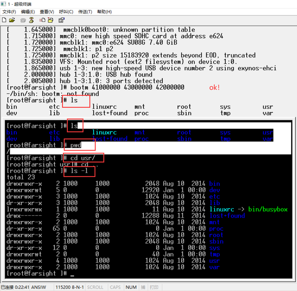This screenshot has height=291, width=297.
Task: Click the 'ls -l' command line
Action: tap(47, 171)
